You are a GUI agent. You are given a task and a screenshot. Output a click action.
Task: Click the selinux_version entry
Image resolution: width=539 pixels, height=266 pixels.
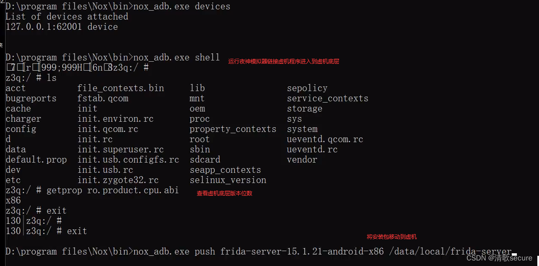228,180
